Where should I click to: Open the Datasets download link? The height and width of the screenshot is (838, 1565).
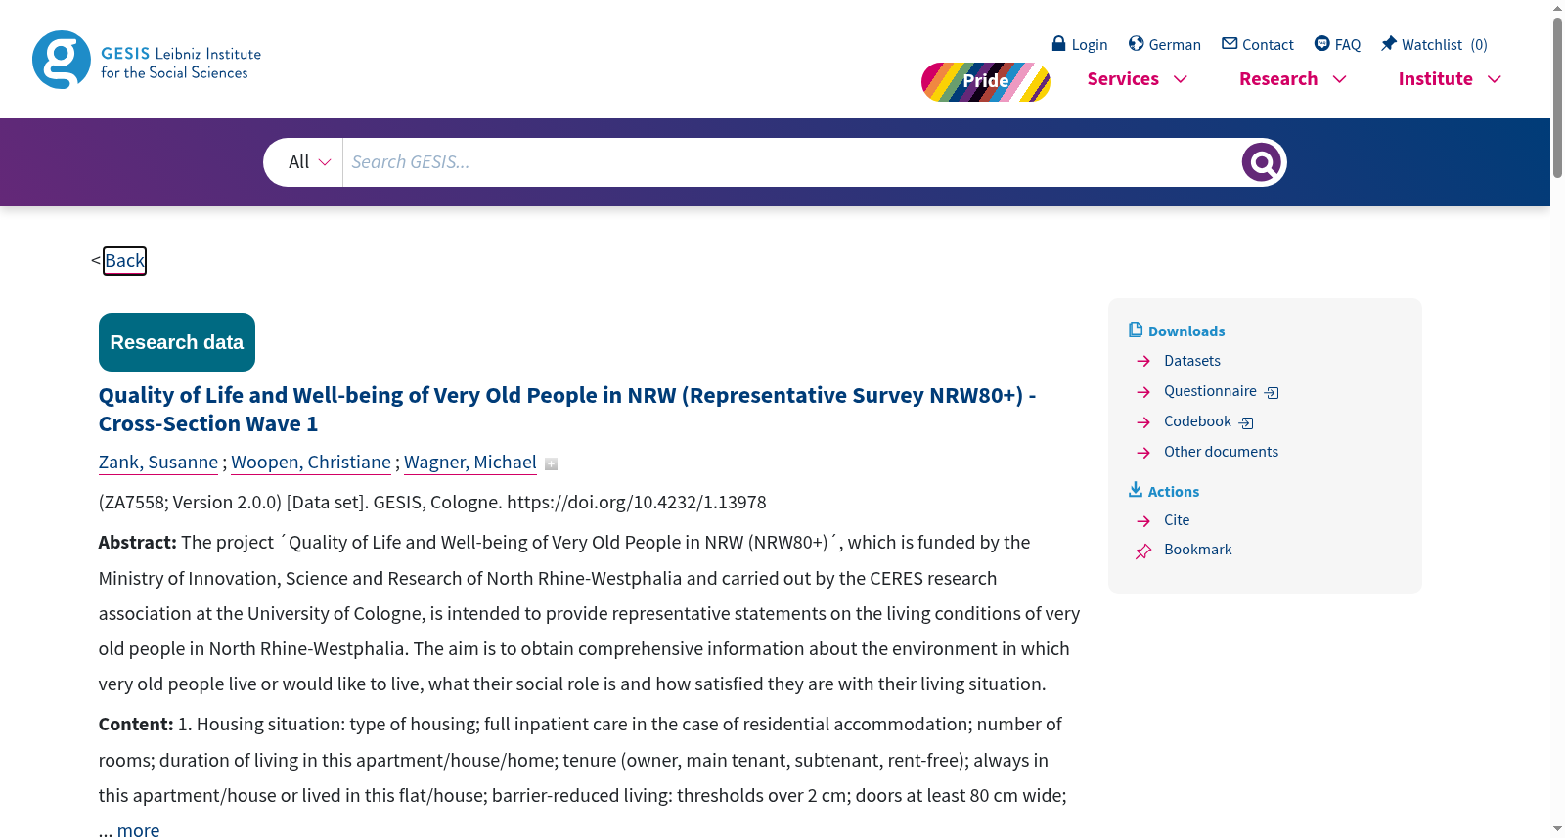(1192, 361)
